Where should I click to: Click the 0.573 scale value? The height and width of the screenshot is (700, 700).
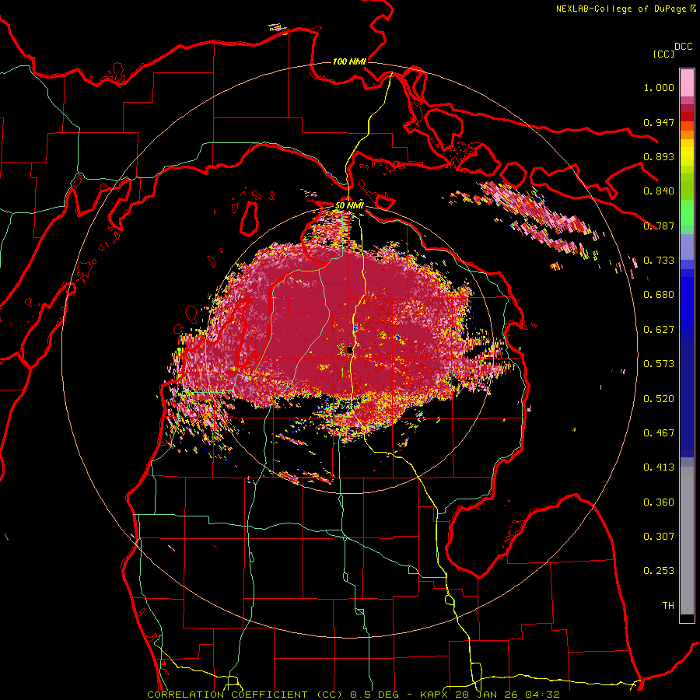coord(659,364)
